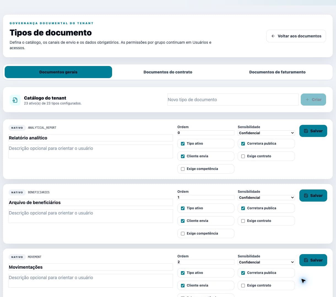Click NATIVO badge beside ANALYTICAL_REPORT
336x297 pixels.
click(x=17, y=128)
